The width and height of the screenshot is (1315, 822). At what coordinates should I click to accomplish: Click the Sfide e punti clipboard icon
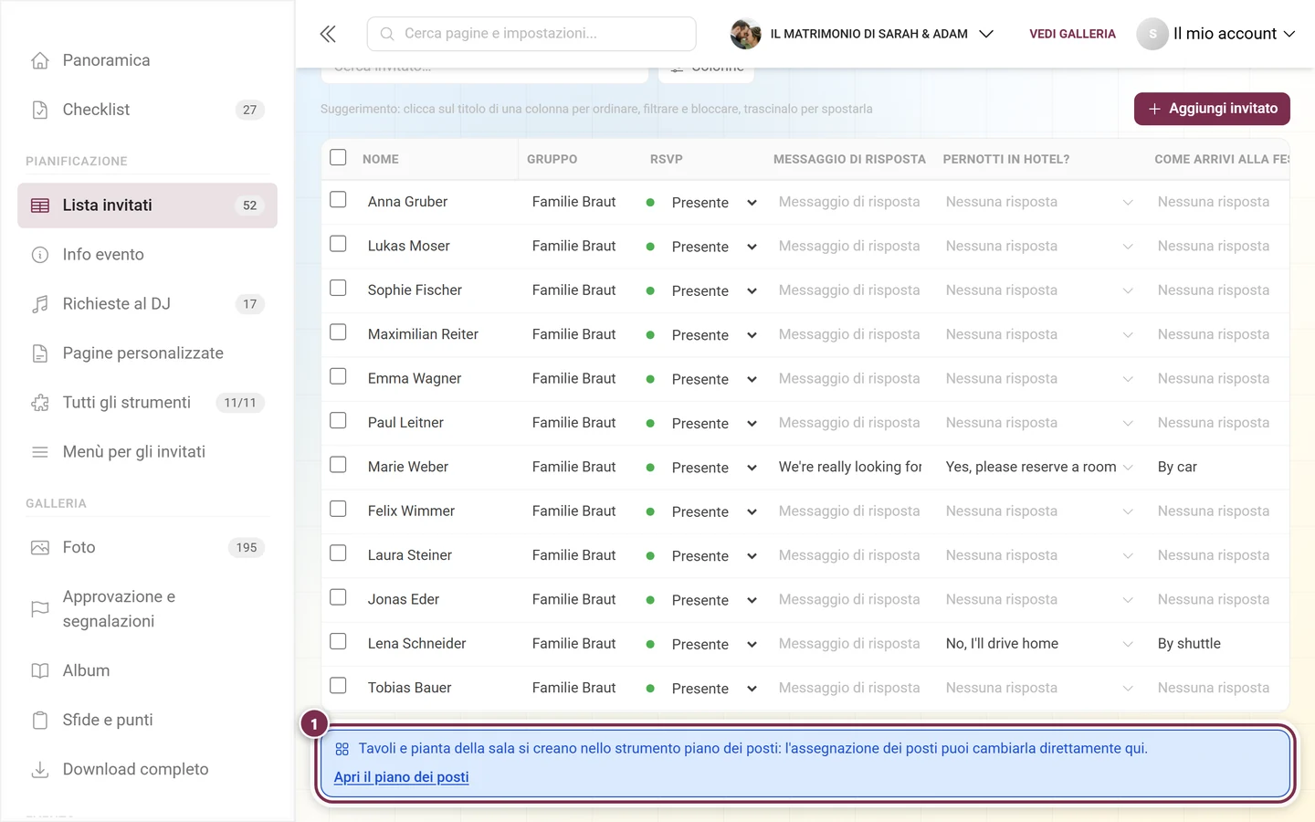click(x=40, y=720)
